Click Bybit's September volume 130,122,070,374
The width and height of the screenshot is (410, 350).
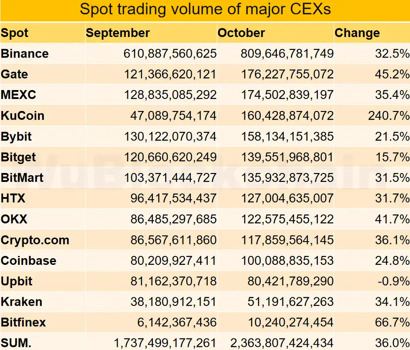pos(170,136)
